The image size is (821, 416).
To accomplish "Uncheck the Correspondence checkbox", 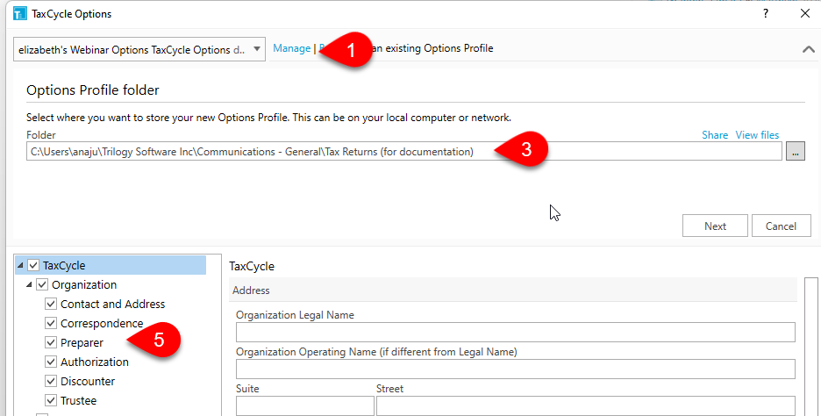I will click(51, 323).
